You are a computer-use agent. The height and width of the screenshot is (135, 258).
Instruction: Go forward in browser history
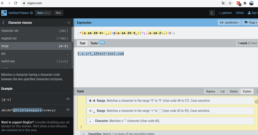coord(9,3)
